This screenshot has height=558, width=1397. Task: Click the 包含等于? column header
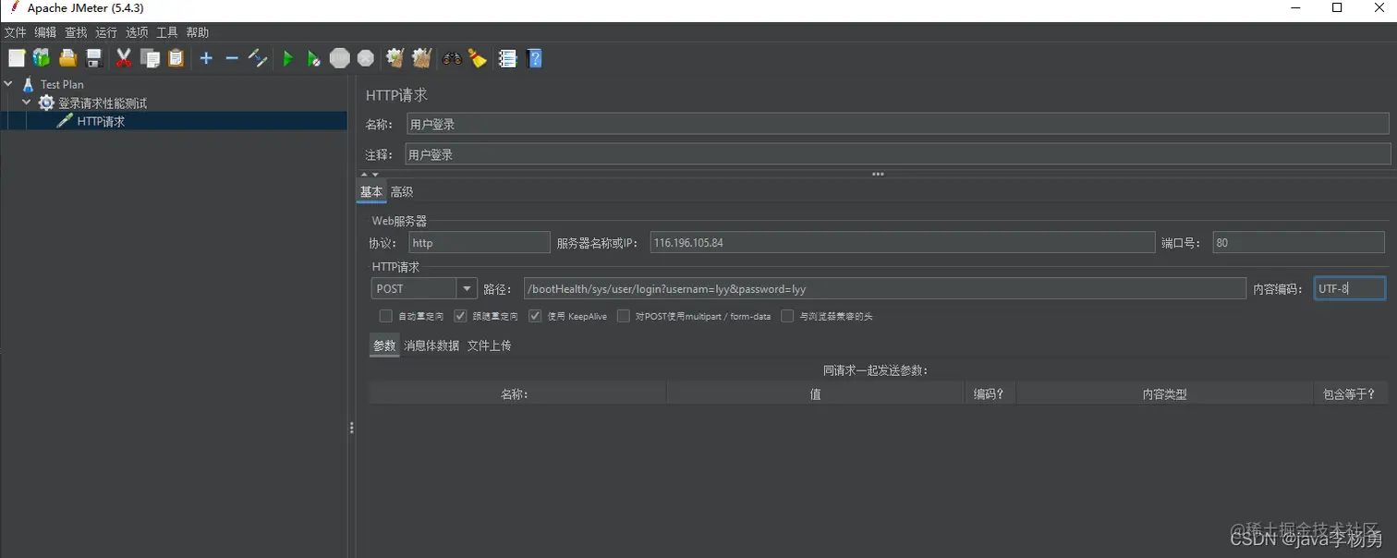[1350, 394]
